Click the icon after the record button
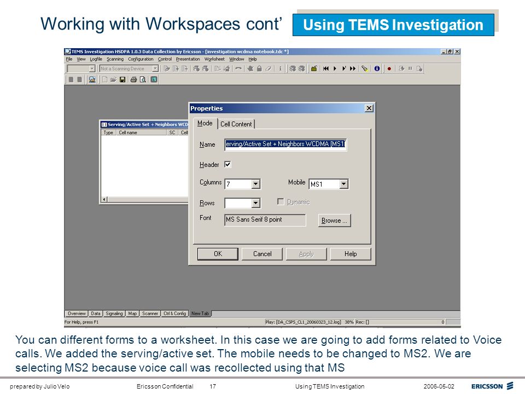Screen dimensions: 525x394 (401, 69)
